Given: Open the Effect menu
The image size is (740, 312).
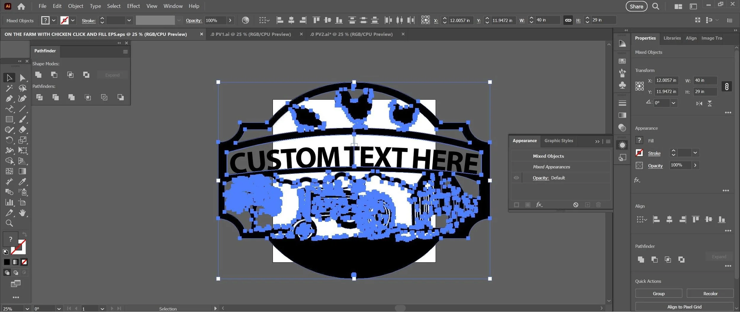Looking at the screenshot, I should coord(133,6).
